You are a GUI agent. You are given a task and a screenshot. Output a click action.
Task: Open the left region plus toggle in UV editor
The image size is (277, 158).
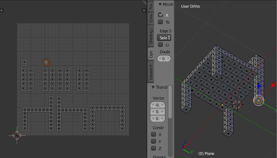(1, 10)
